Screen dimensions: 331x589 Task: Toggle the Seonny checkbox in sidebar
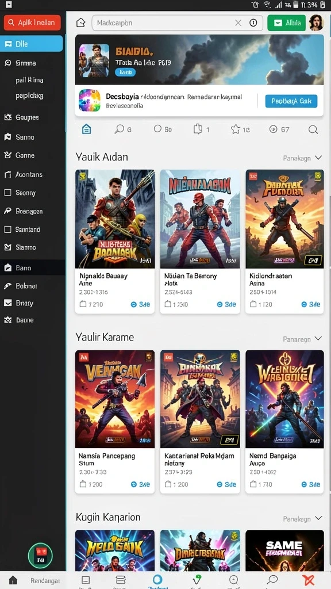pos(7,193)
